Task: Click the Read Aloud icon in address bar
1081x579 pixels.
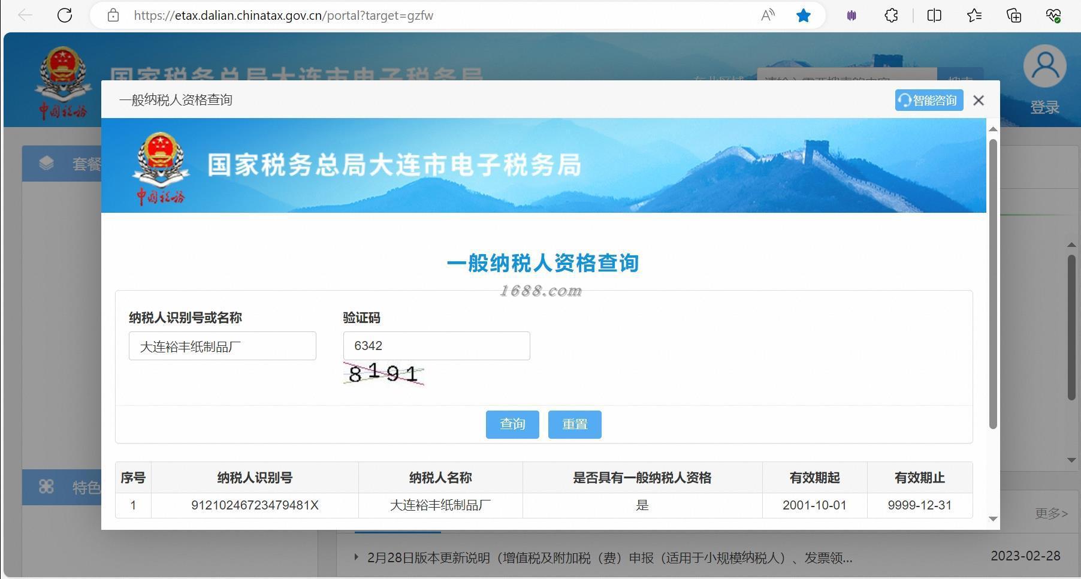Action: pyautogui.click(x=768, y=16)
